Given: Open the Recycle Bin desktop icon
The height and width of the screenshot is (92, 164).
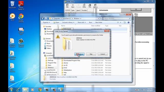Looking at the screenshot, I should (x=12, y=5).
